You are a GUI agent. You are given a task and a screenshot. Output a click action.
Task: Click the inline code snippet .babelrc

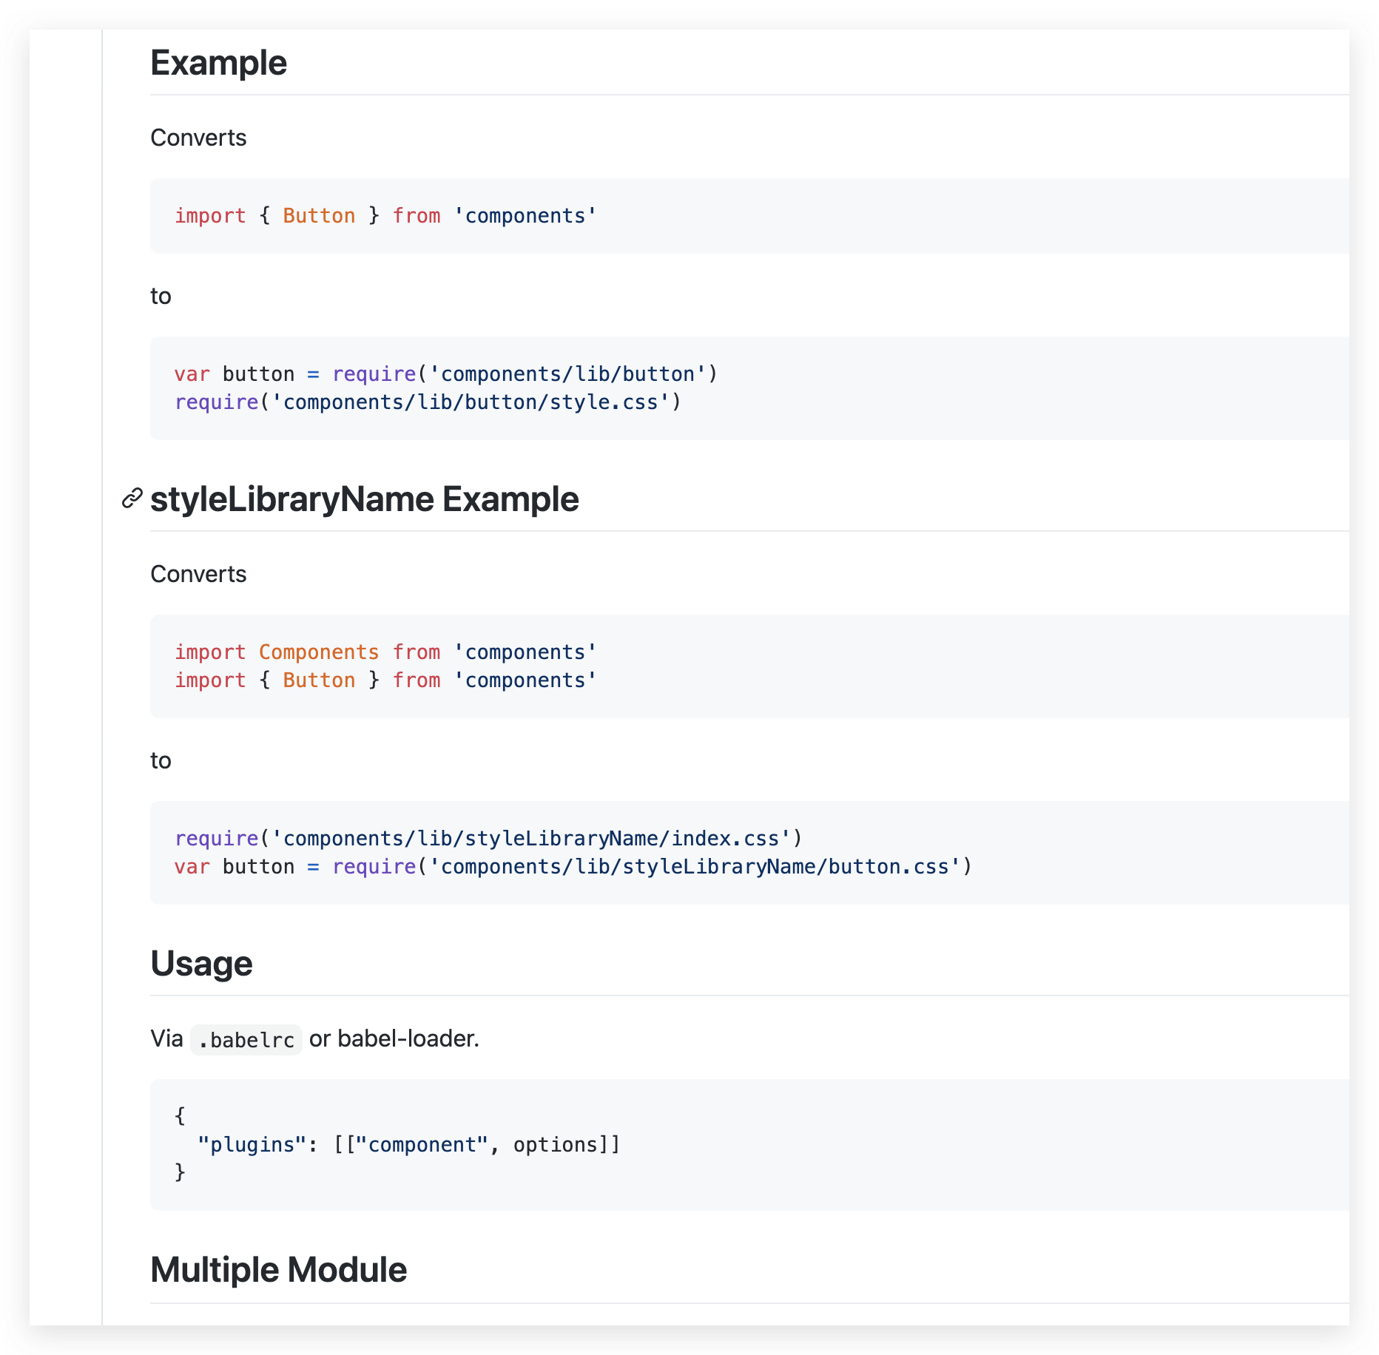coord(246,1039)
